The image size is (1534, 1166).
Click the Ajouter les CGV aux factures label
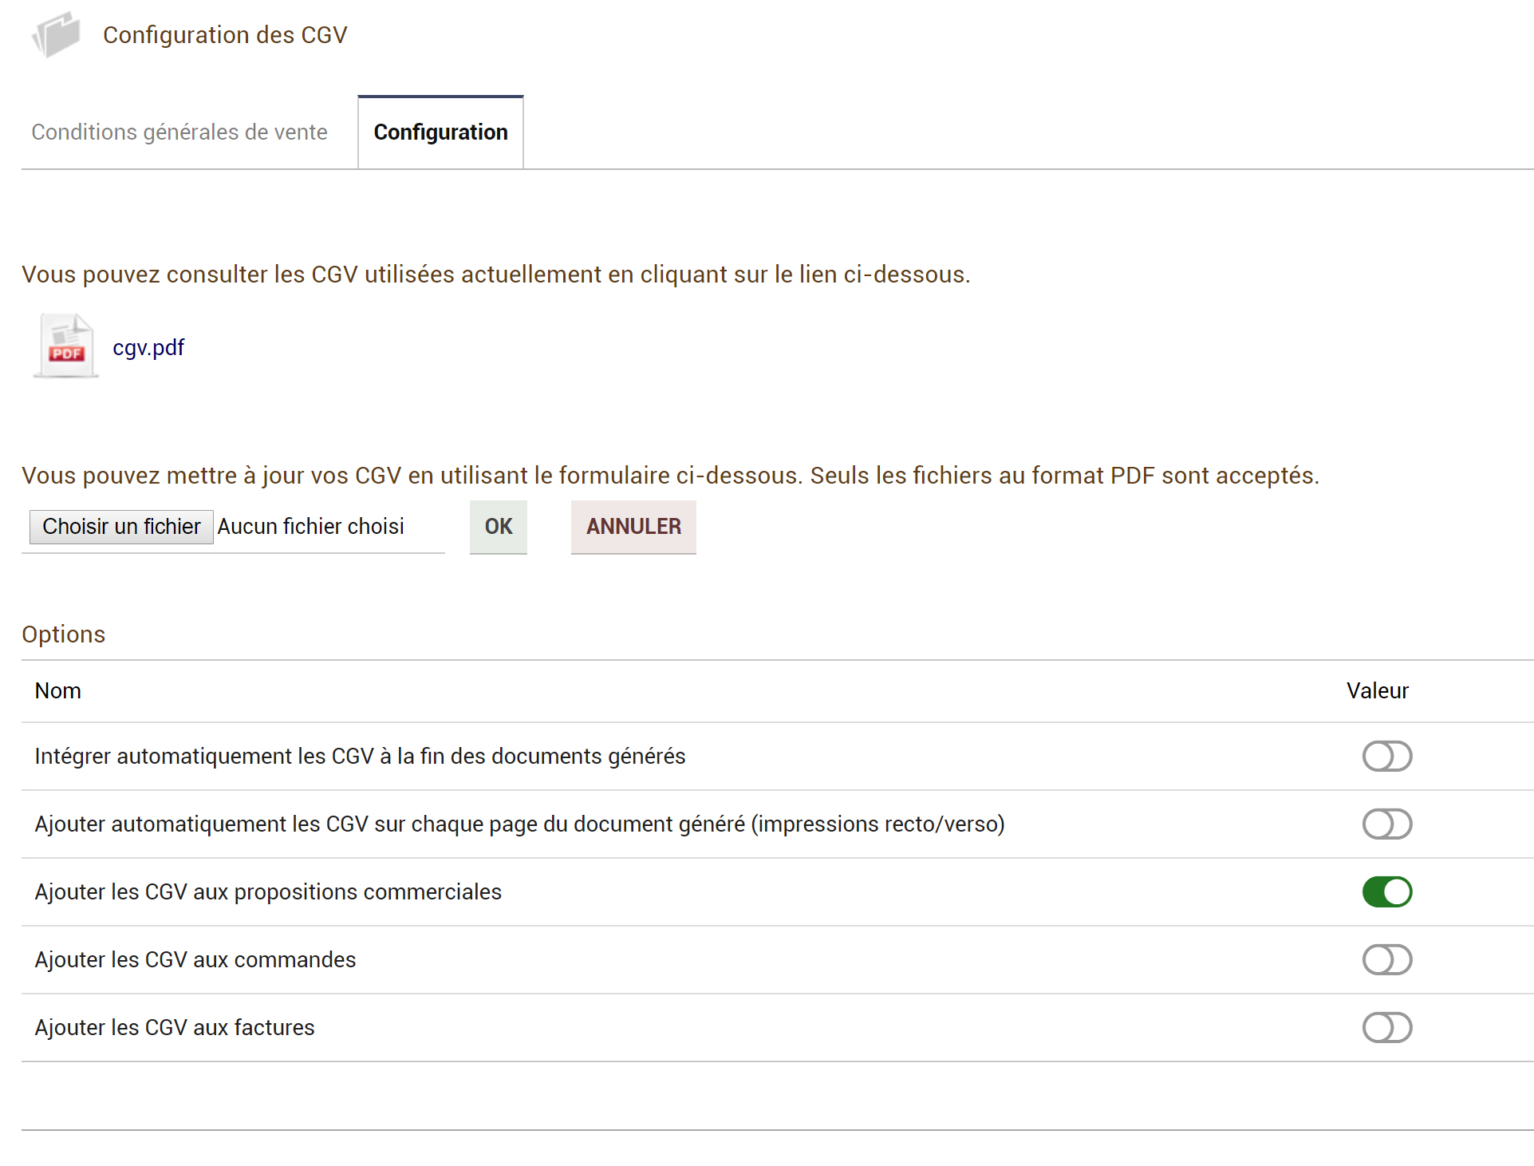(175, 1027)
